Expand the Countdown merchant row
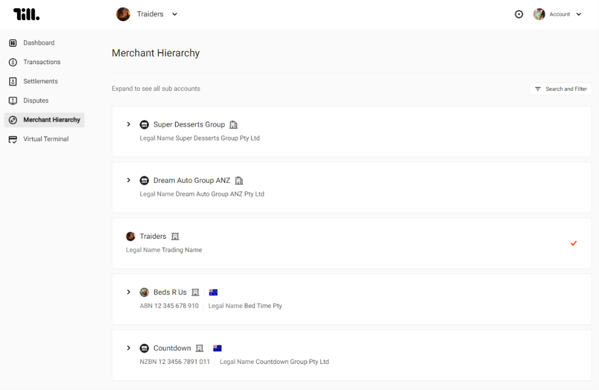Viewport: 599px width, 390px height. [x=129, y=348]
